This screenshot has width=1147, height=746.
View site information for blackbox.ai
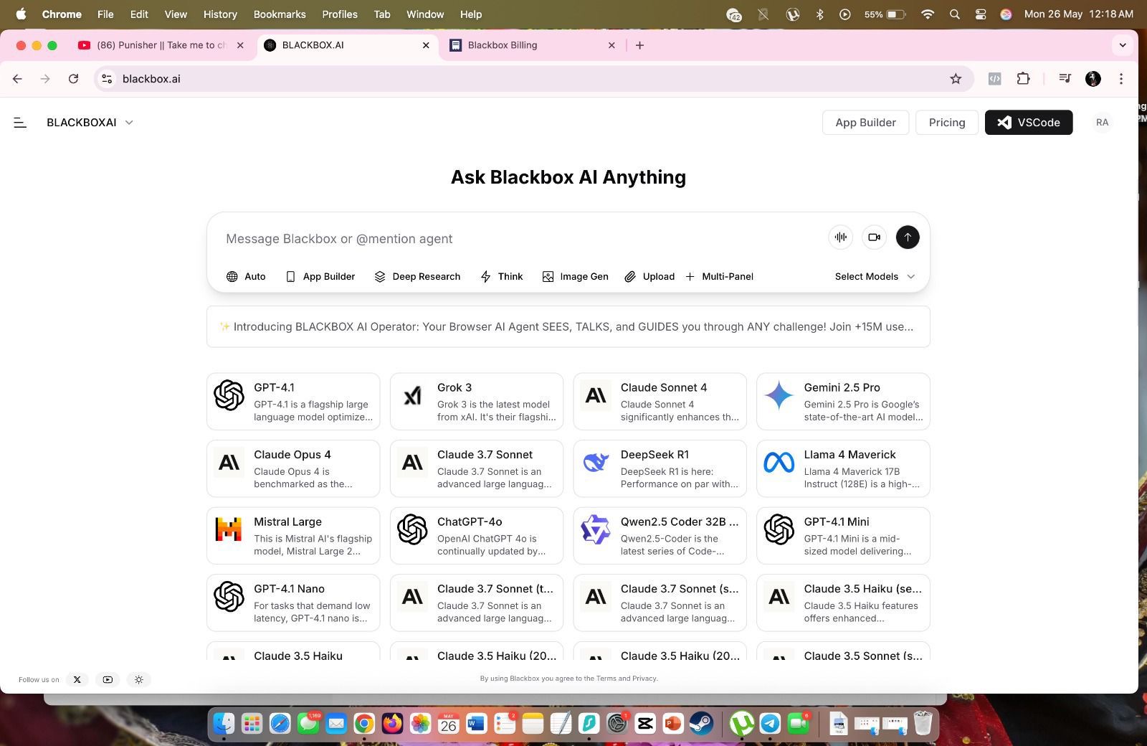tap(107, 79)
